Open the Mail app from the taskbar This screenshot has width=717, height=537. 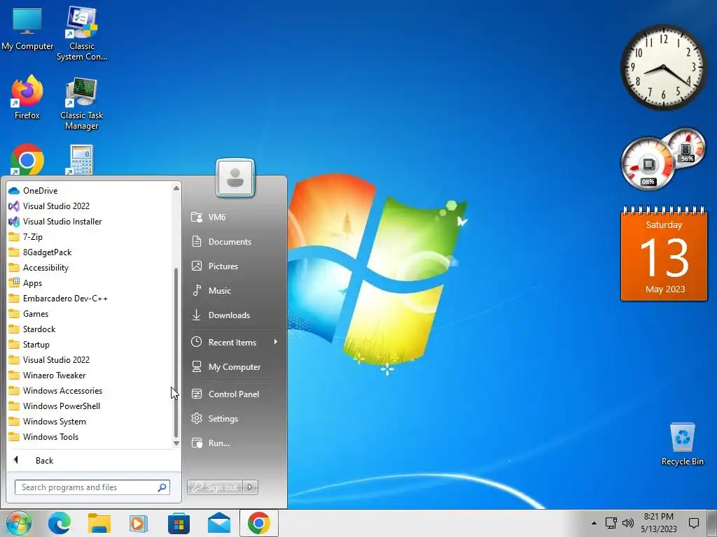coord(219,523)
